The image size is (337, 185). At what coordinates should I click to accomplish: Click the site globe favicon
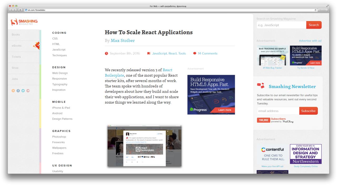point(26,10)
